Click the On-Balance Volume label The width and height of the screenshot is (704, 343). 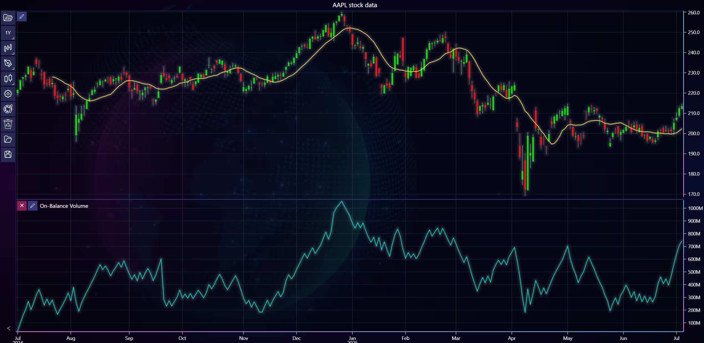pos(64,206)
